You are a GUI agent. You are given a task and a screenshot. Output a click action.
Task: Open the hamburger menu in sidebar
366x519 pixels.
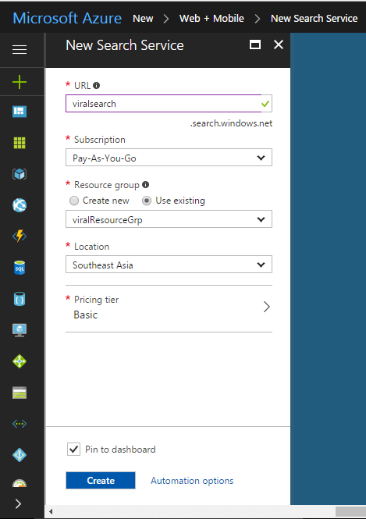(x=20, y=50)
